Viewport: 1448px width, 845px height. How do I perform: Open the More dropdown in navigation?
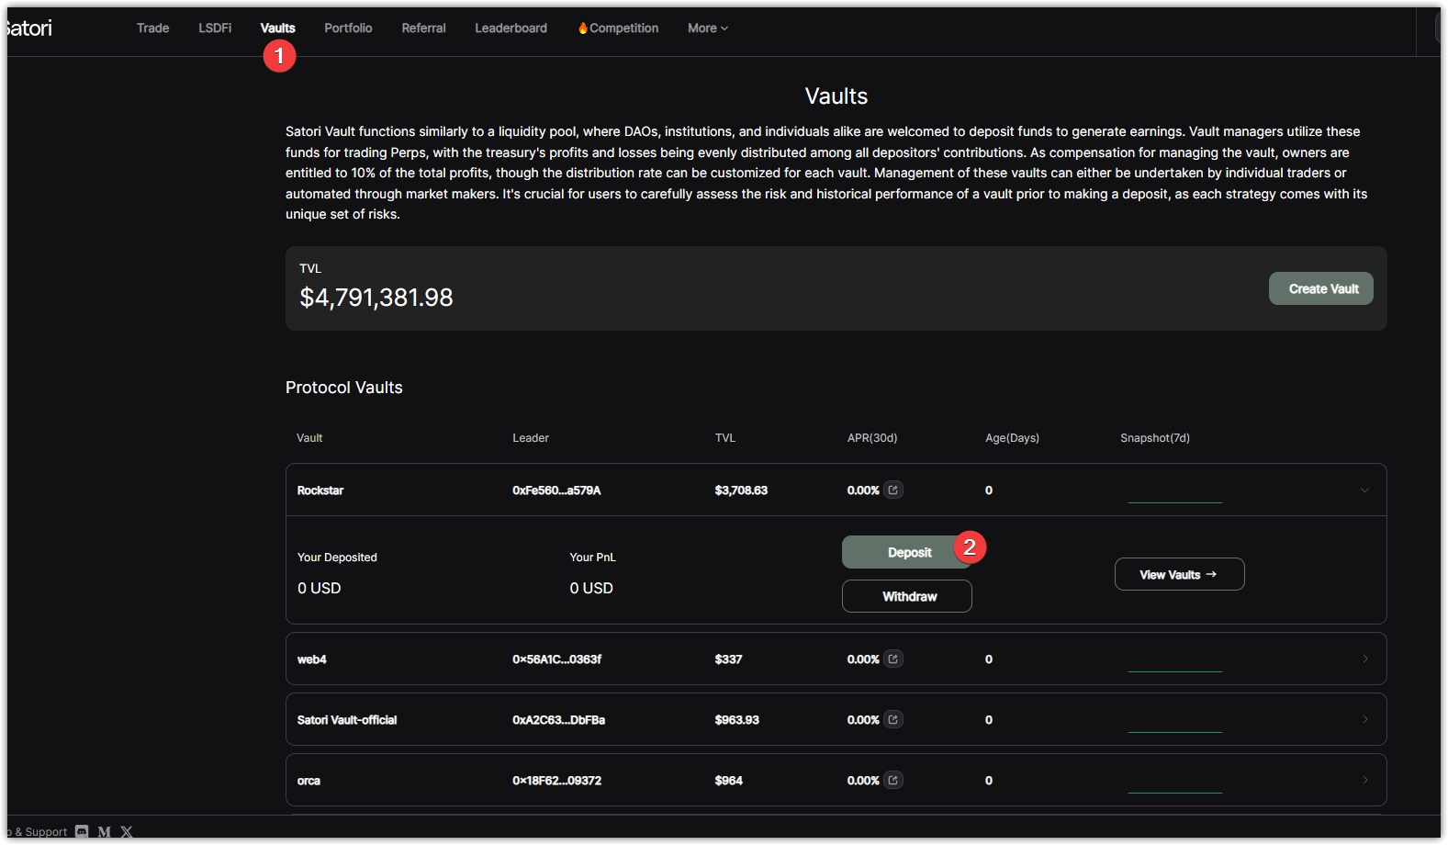707,28
